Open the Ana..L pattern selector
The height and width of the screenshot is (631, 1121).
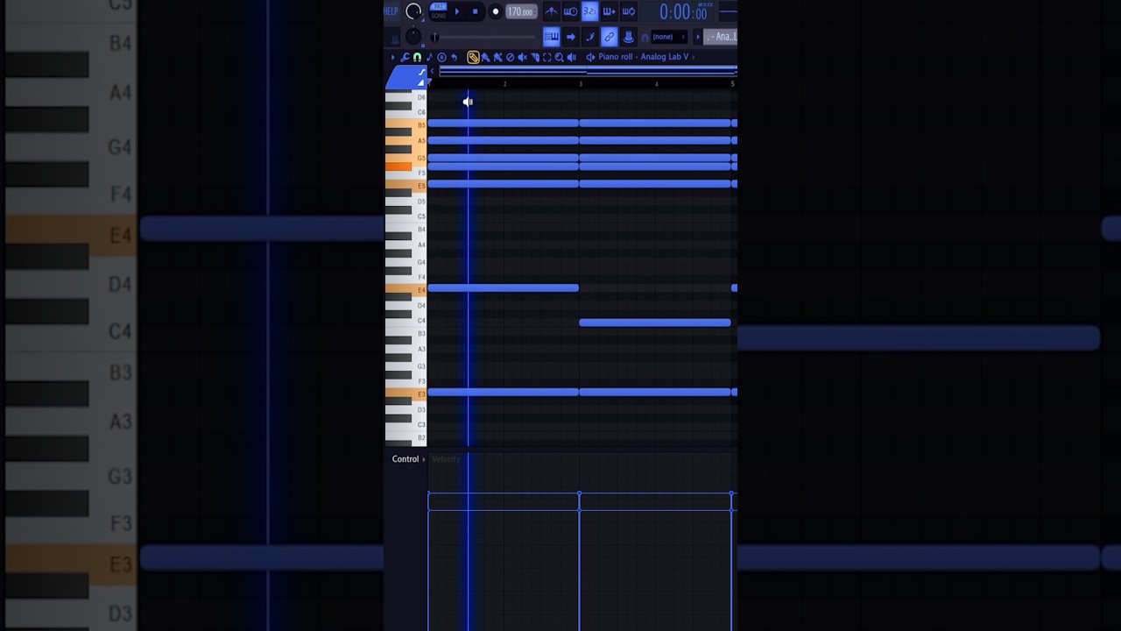pyautogui.click(x=721, y=37)
